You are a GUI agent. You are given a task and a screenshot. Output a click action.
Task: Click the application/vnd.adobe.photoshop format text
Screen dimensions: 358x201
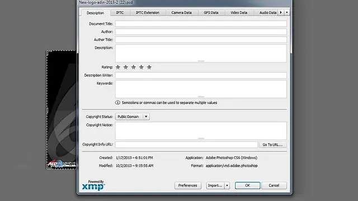tap(232, 166)
